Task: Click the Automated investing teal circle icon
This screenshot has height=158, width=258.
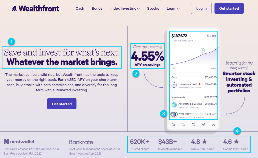Action: pyautogui.click(x=174, y=105)
